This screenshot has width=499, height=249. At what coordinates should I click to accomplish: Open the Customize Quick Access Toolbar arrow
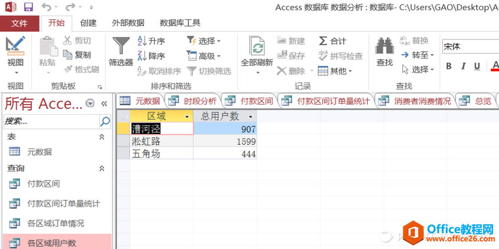91,7
